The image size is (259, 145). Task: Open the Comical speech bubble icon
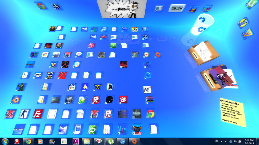(x=38, y=75)
